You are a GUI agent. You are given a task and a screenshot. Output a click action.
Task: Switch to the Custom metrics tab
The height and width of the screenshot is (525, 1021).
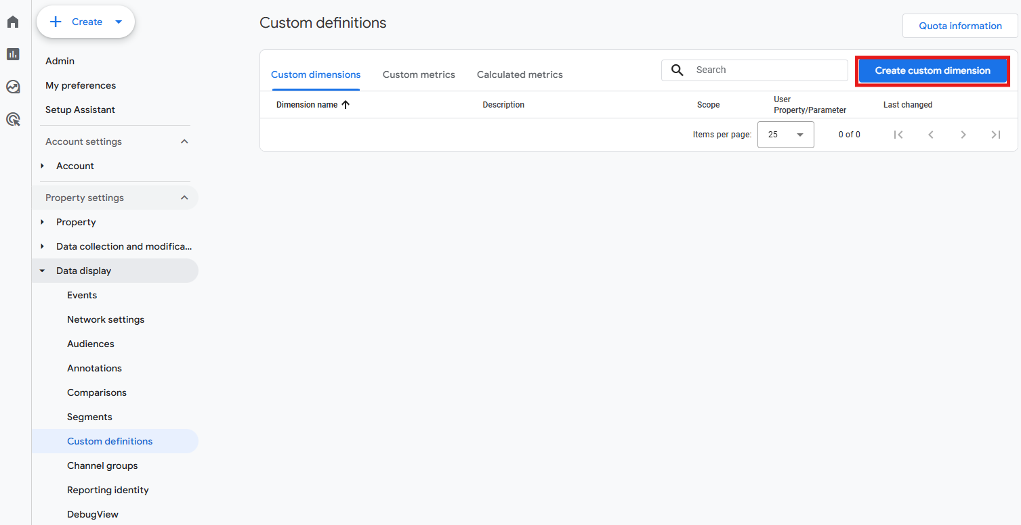point(419,74)
